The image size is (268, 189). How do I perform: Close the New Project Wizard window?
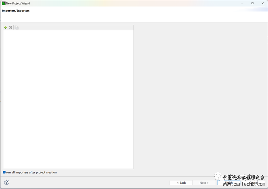[x=263, y=3]
